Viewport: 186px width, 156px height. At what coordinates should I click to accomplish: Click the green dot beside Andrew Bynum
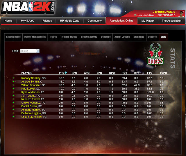(x=14, y=82)
